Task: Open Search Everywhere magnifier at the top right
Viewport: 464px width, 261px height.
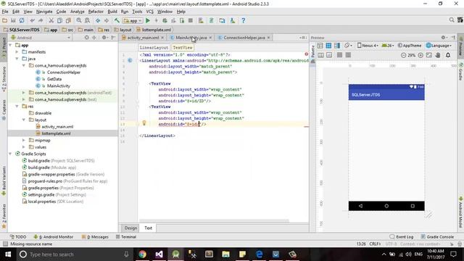Action: (x=452, y=20)
